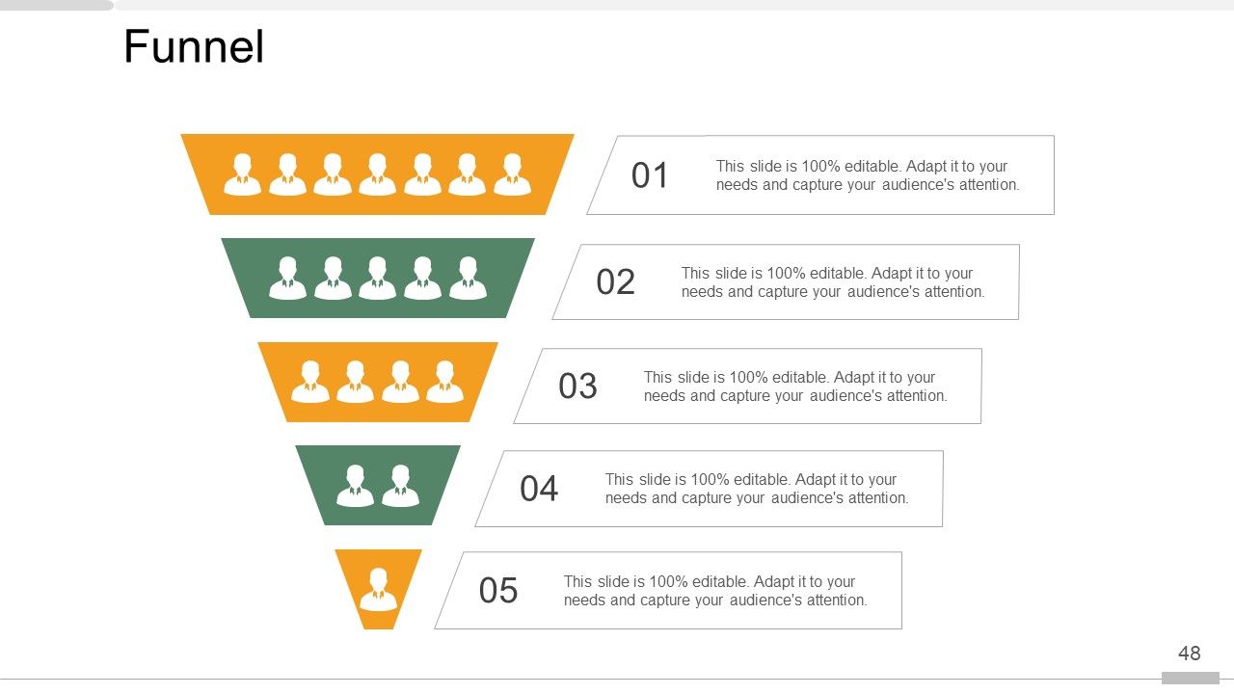Pick the rightmost person icon in the first green tier
Image resolution: width=1234 pixels, height=694 pixels.
click(468, 279)
